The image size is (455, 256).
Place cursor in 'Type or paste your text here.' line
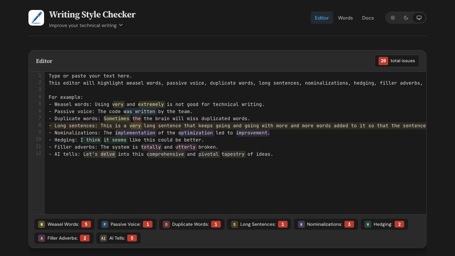90,76
